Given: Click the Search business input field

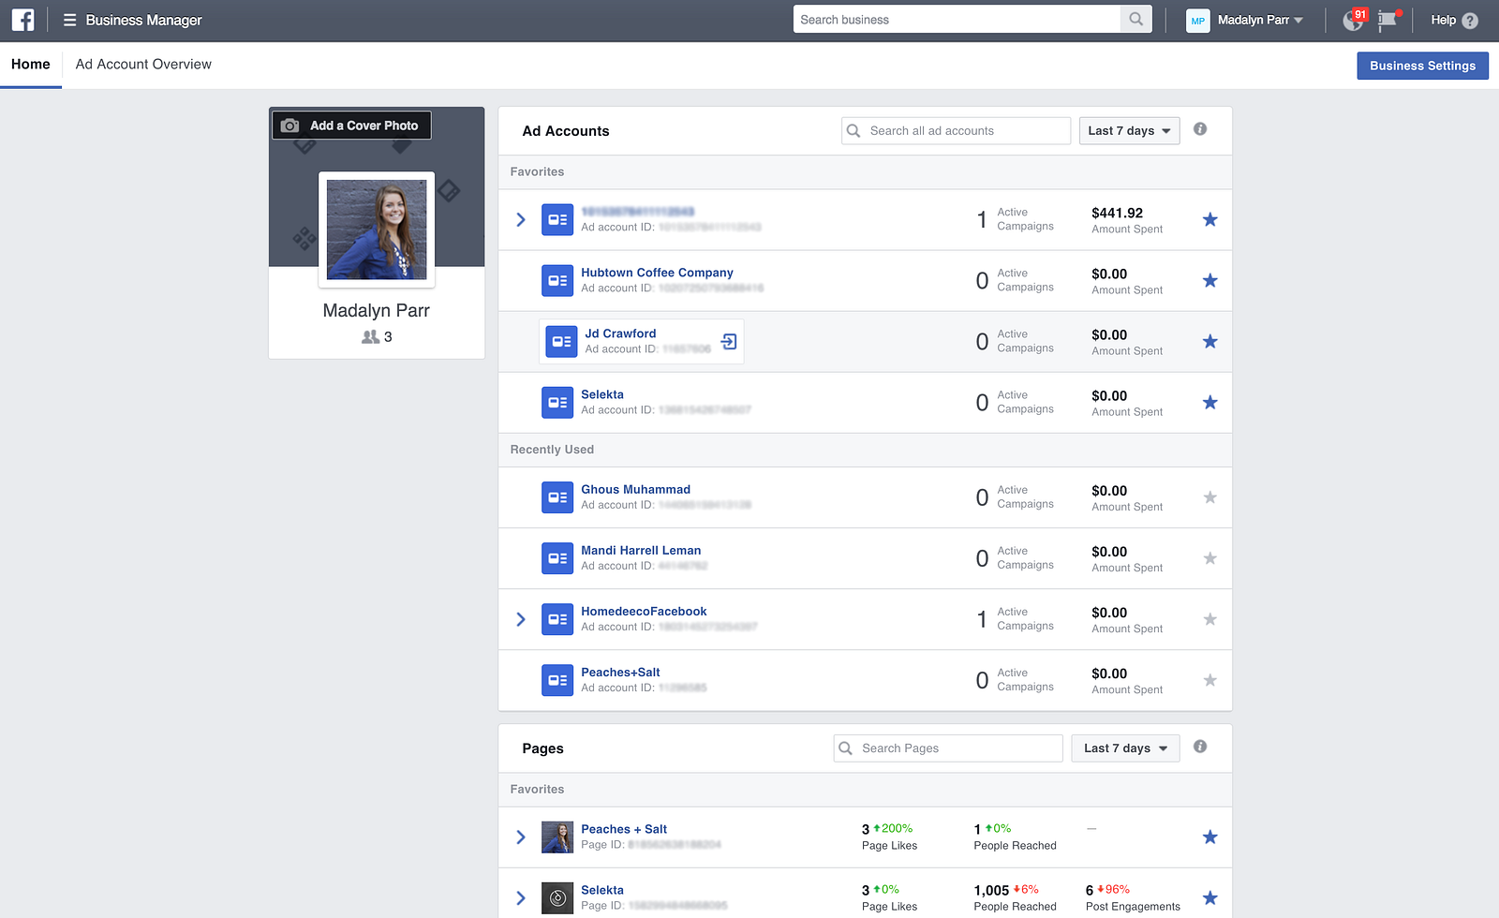Looking at the screenshot, I should [957, 20].
